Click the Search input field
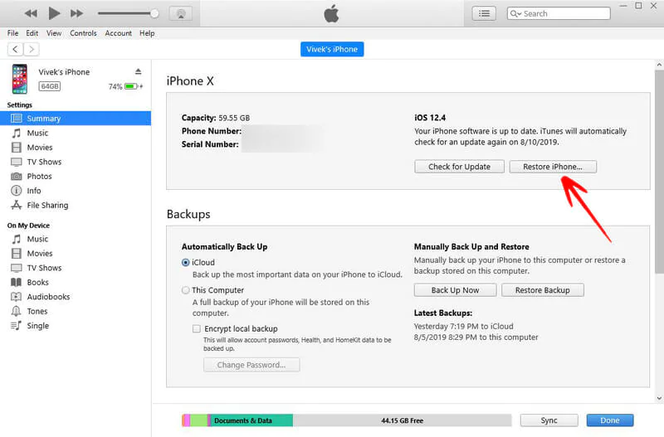 coord(559,13)
